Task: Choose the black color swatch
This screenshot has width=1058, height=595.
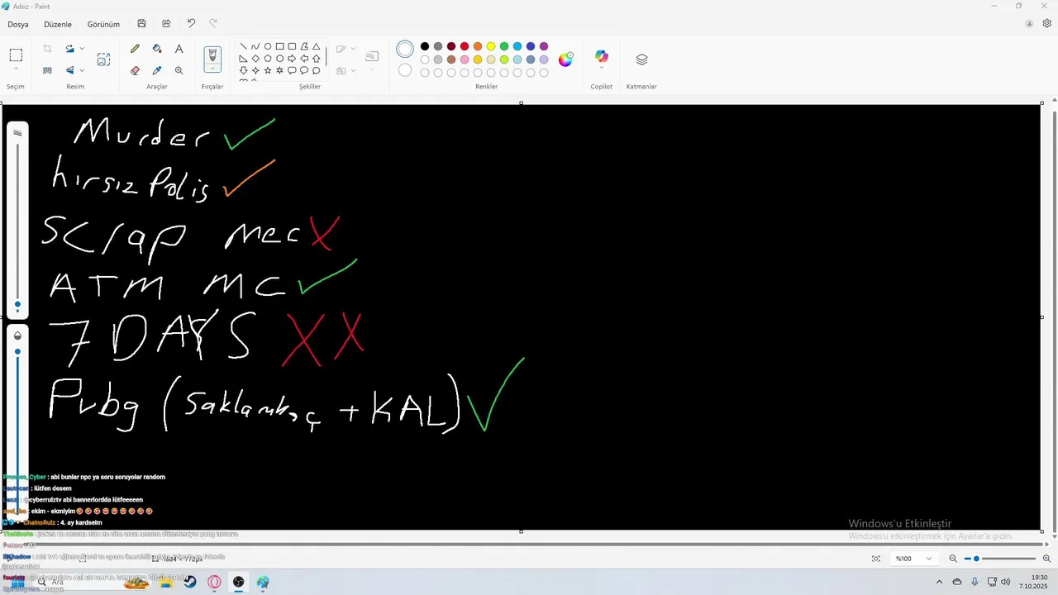Action: click(425, 46)
